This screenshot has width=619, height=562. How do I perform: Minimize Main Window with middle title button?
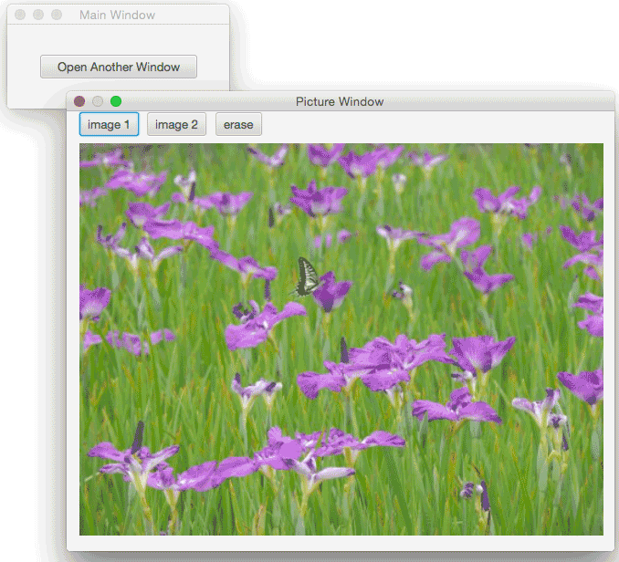click(38, 15)
